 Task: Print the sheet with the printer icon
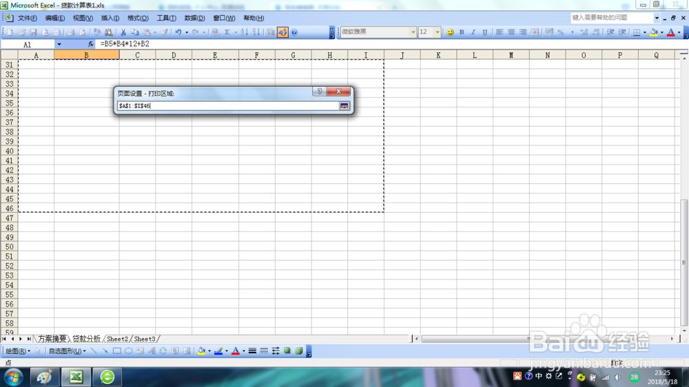pos(71,32)
